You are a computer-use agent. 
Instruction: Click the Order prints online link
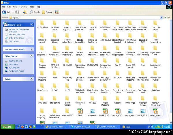pyautogui.click(x=16, y=38)
